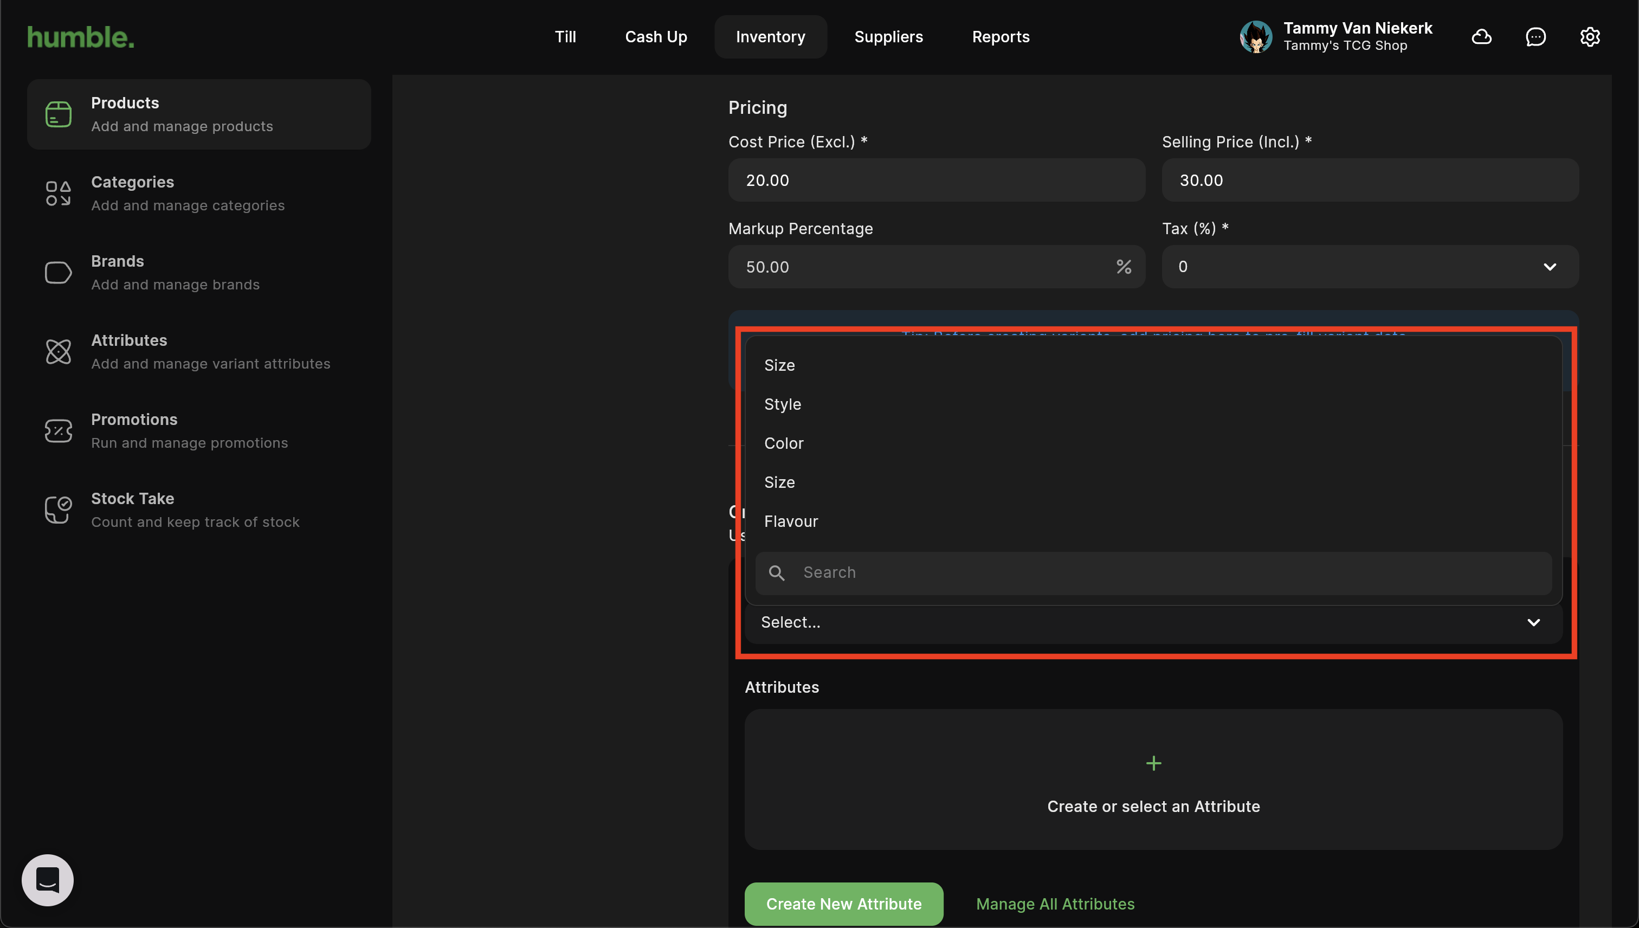Select the Color option in the list
This screenshot has width=1639, height=928.
coord(784,443)
